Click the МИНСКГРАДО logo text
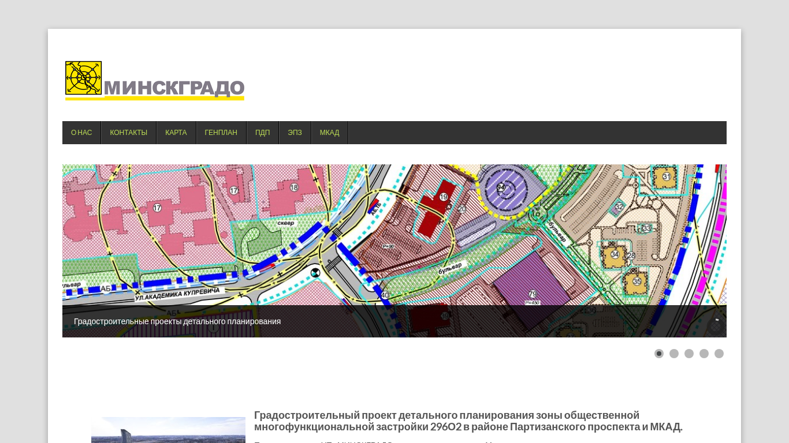Viewport: 789px width, 443px height. pyautogui.click(x=174, y=88)
